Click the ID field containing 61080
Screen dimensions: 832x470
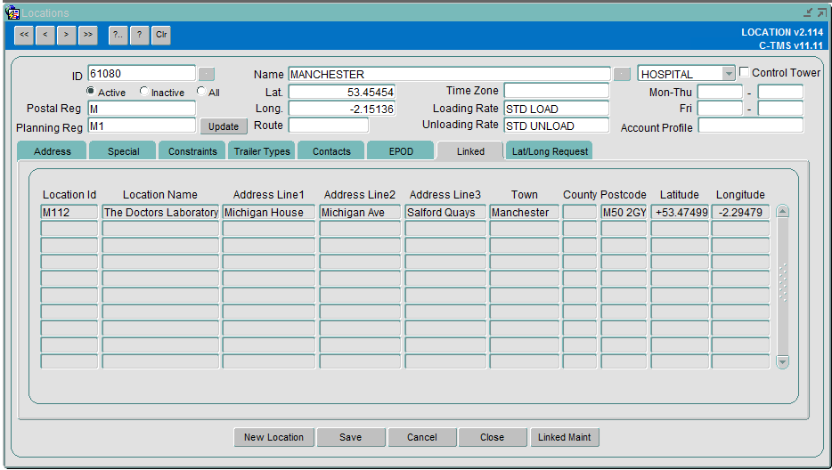(x=142, y=74)
